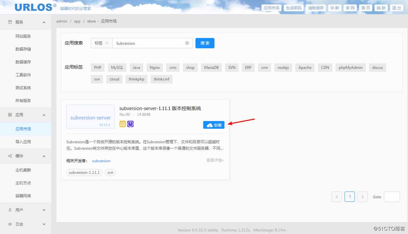Viewport: 408px width, 234px height.
Task: Filter by cms tag
Action: tap(173, 68)
